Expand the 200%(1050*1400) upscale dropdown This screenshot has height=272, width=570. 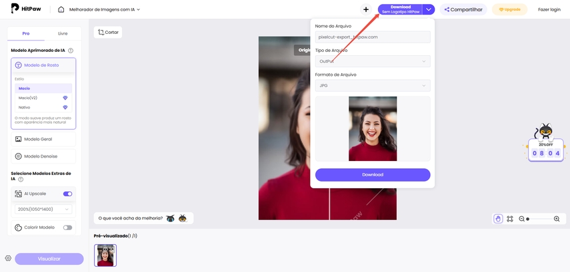[43, 209]
